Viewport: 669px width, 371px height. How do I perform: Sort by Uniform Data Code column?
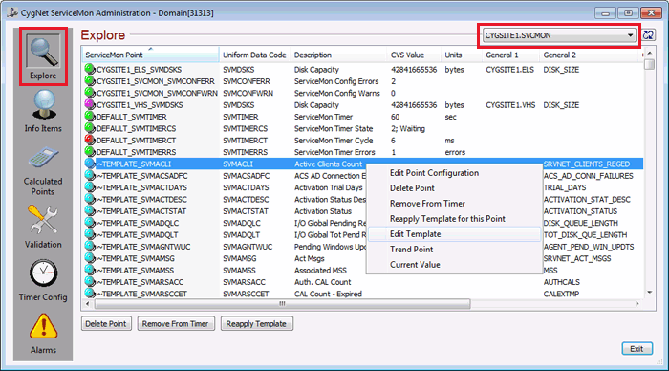point(254,55)
